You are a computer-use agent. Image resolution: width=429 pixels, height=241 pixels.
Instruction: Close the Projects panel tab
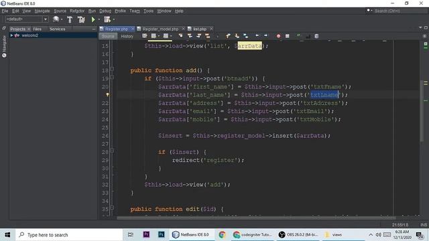29,29
